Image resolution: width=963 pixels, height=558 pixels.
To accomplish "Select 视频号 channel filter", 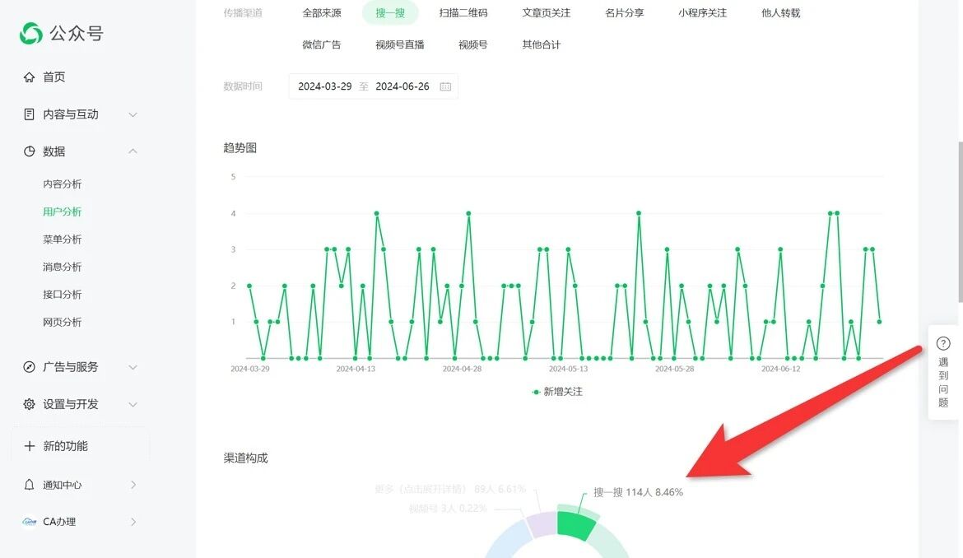I will click(x=473, y=44).
